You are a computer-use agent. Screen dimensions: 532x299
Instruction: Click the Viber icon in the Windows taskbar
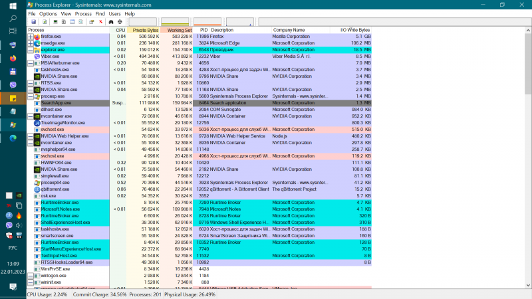[13, 85]
